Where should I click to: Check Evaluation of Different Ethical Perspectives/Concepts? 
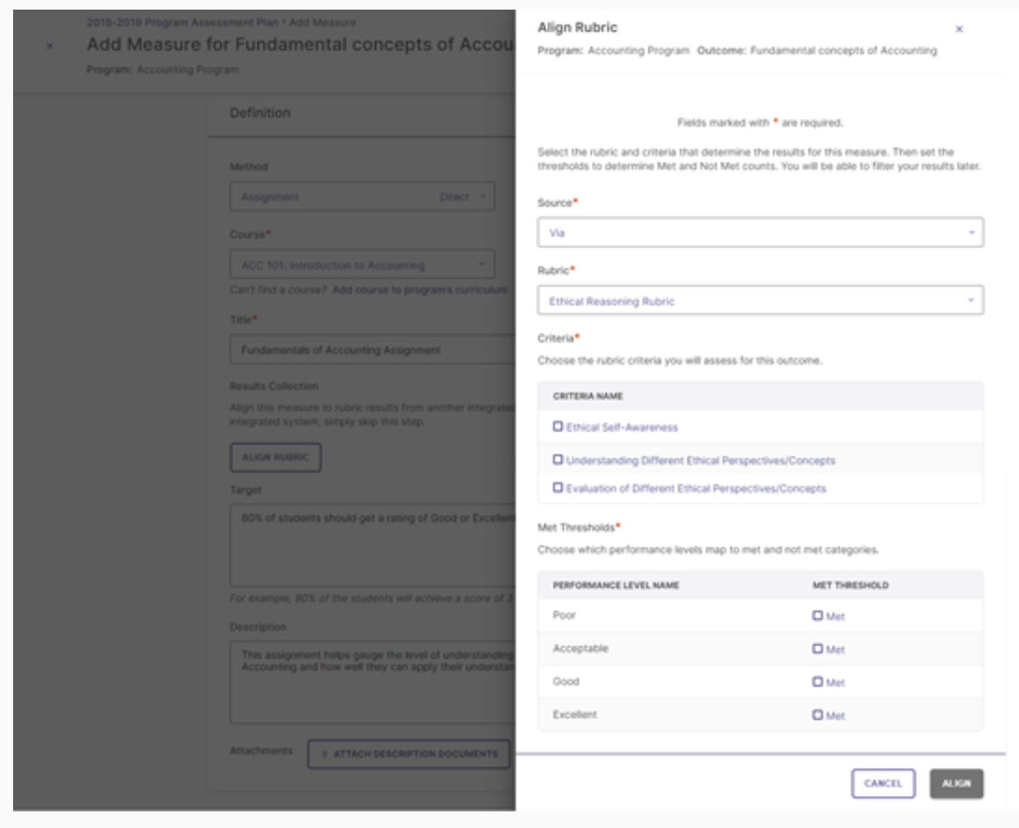coord(558,487)
